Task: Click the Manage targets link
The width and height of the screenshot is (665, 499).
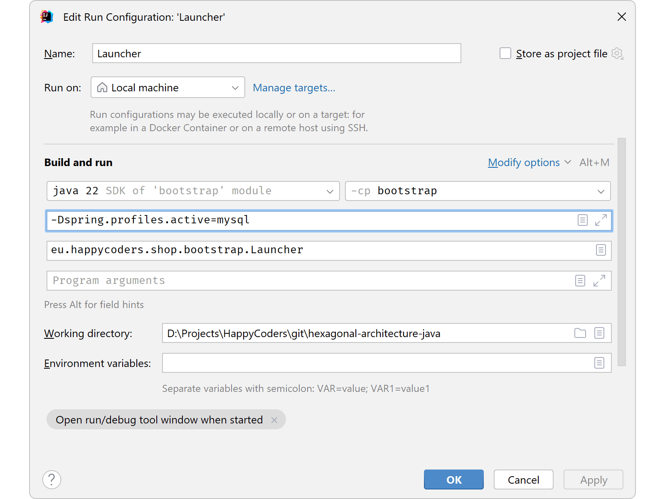Action: tap(294, 88)
